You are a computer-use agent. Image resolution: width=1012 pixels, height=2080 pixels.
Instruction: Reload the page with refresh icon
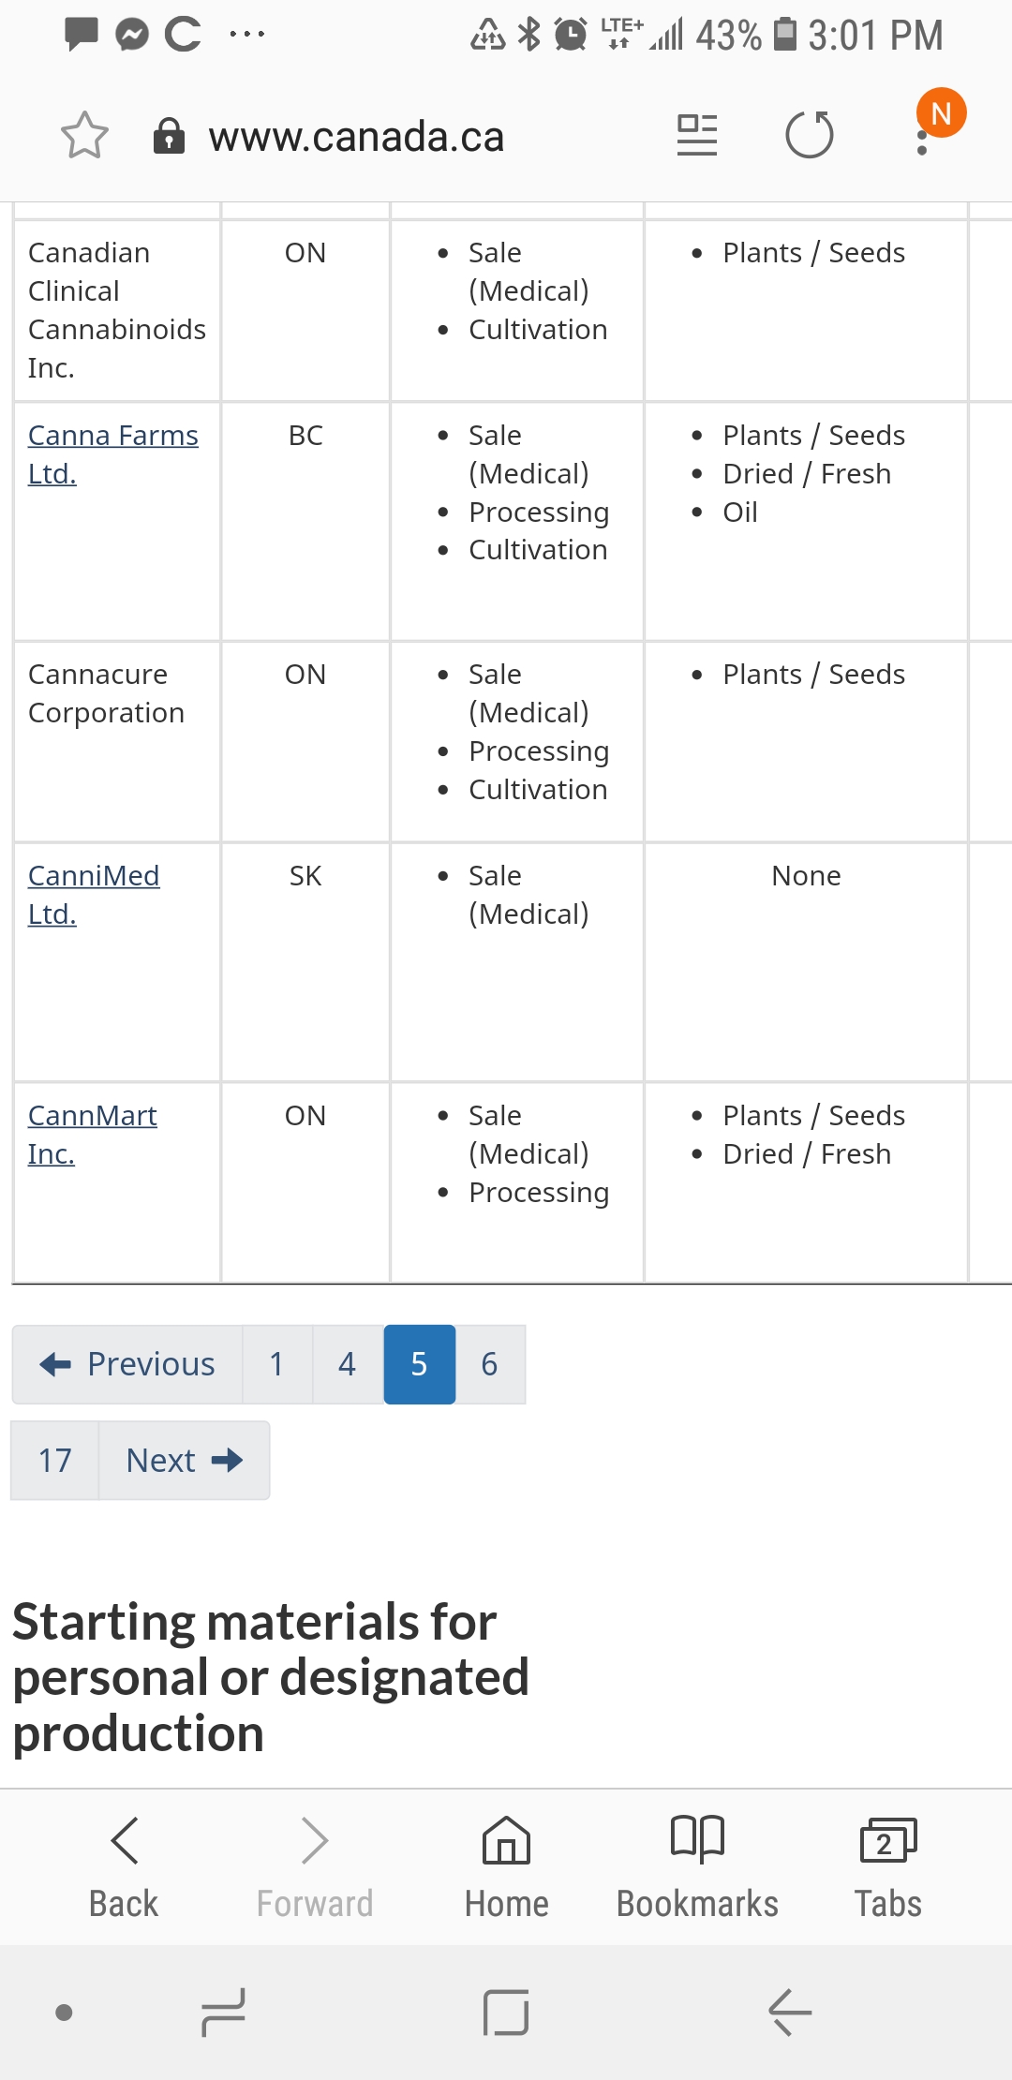pyautogui.click(x=810, y=135)
